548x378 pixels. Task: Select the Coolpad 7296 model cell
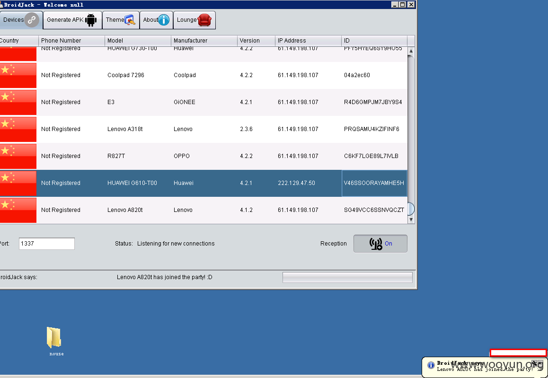pyautogui.click(x=138, y=75)
